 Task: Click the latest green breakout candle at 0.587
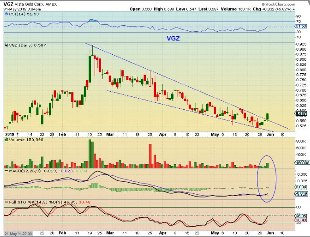click(268, 117)
